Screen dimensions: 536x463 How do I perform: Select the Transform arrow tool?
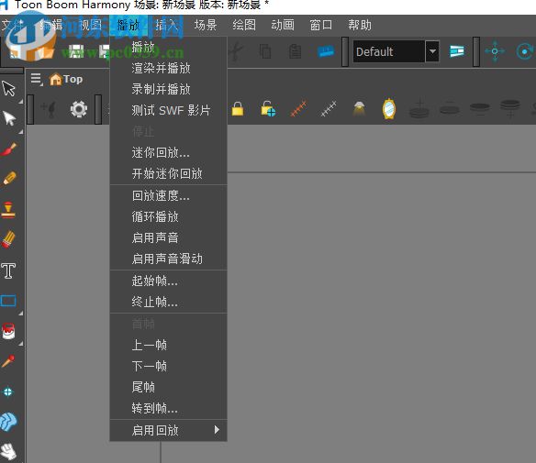(9, 88)
